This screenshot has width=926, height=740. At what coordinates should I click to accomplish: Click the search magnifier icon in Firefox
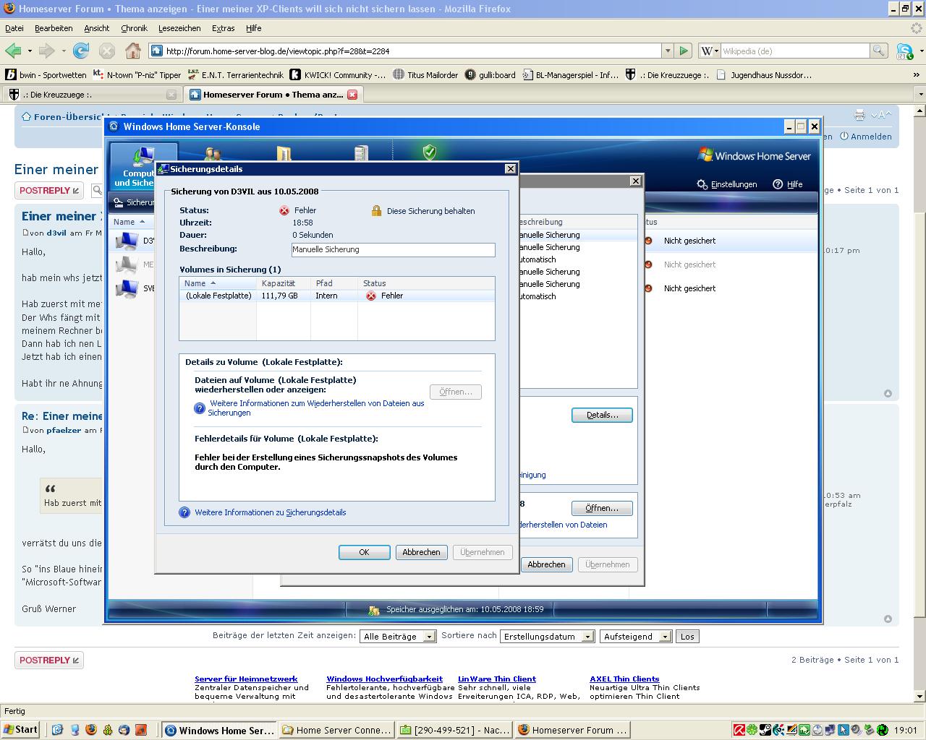coord(878,51)
